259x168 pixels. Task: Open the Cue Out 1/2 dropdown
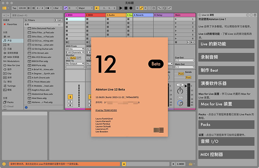tap(185, 61)
